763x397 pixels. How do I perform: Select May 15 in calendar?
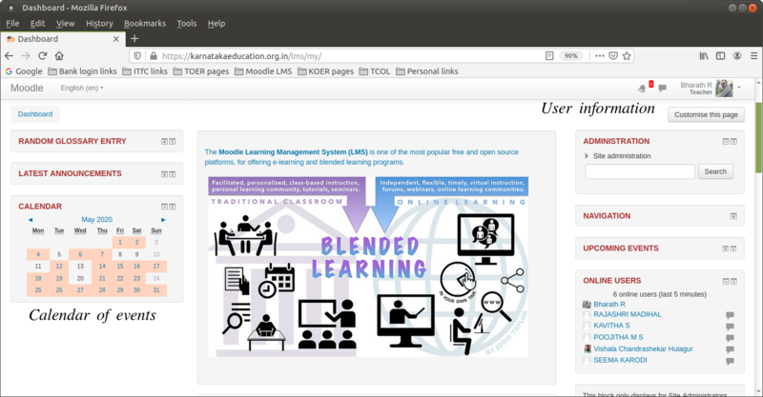120,267
